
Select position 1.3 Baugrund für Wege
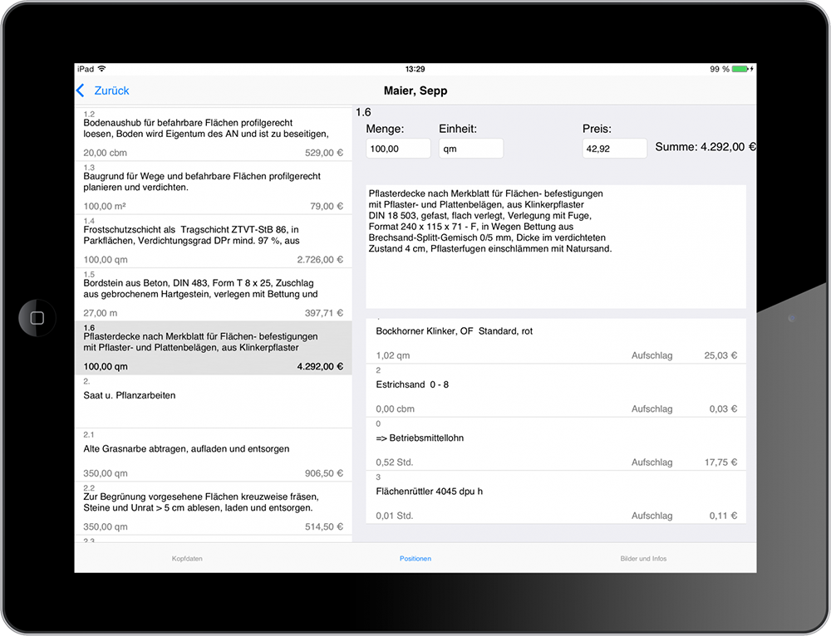pos(213,187)
